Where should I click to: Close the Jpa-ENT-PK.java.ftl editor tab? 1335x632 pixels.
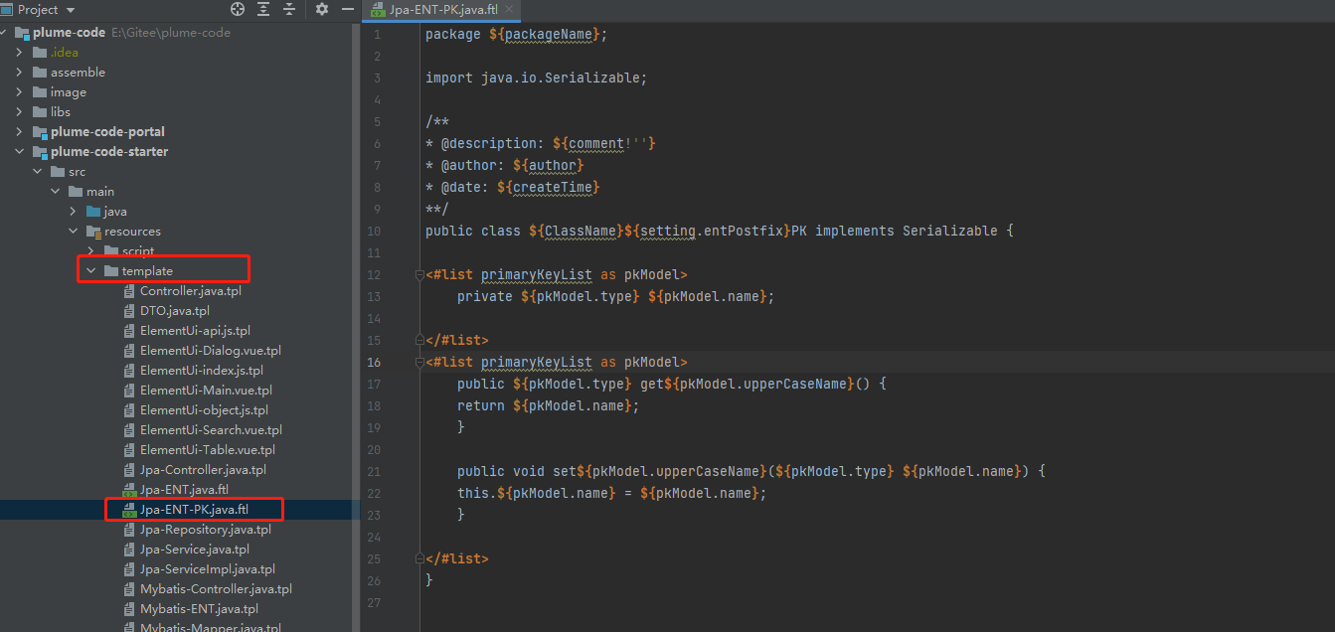tap(509, 10)
